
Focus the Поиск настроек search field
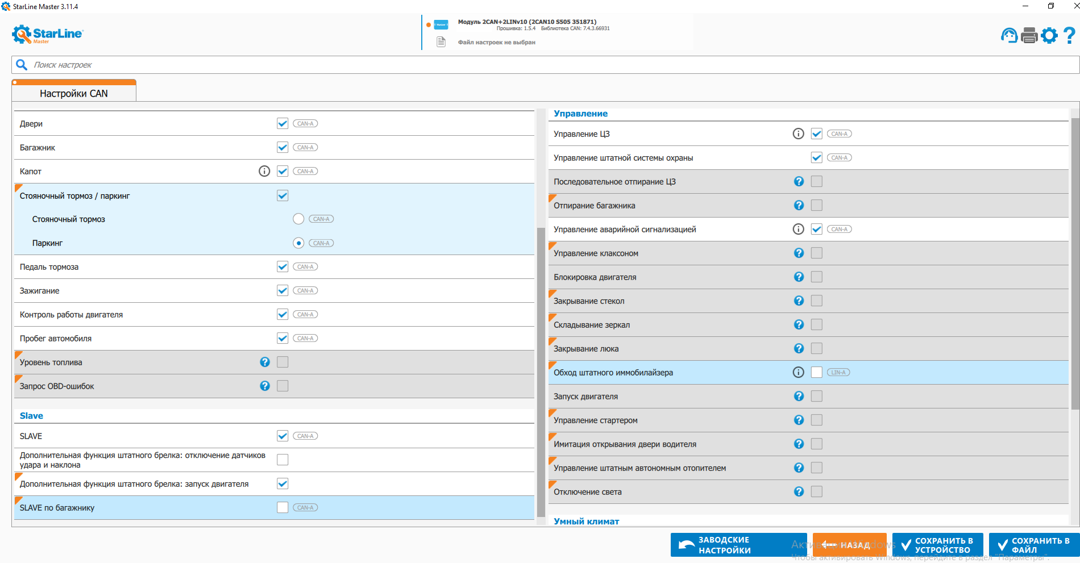(x=546, y=65)
